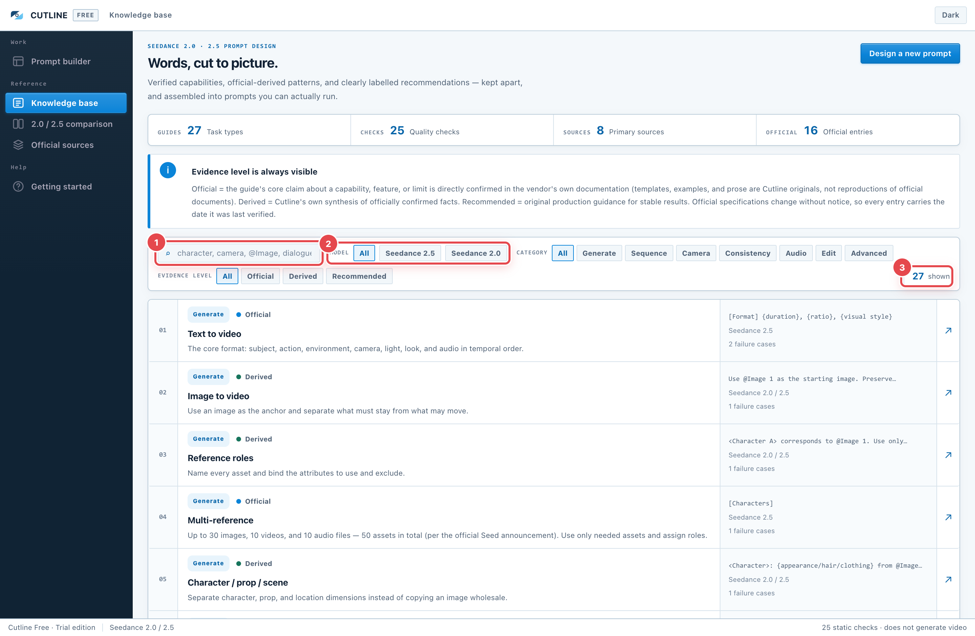975x636 pixels.
Task: Open Image to video via arrow icon
Action: [948, 393]
